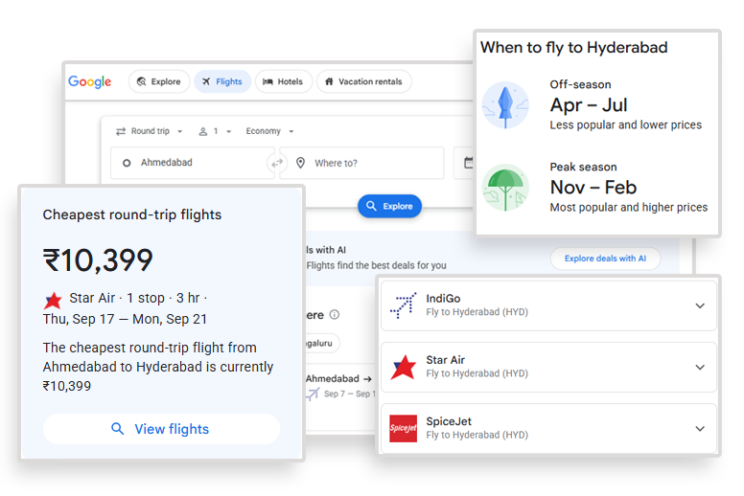This screenshot has width=744, height=496.
Task: Expand the SpiceJet airline row
Action: coord(548,428)
